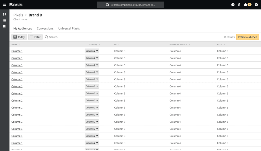Open the Filter options
Viewport: 261px width, 151px height.
[35, 37]
